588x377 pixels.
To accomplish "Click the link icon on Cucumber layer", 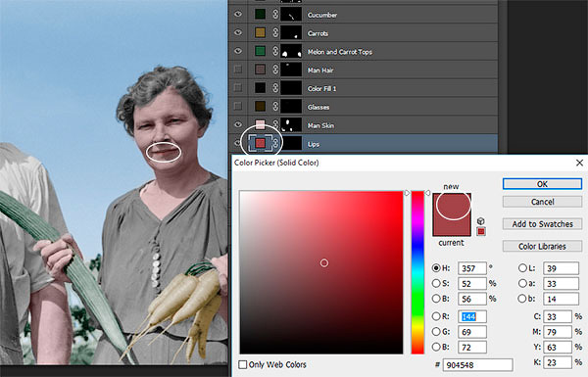I will (275, 15).
